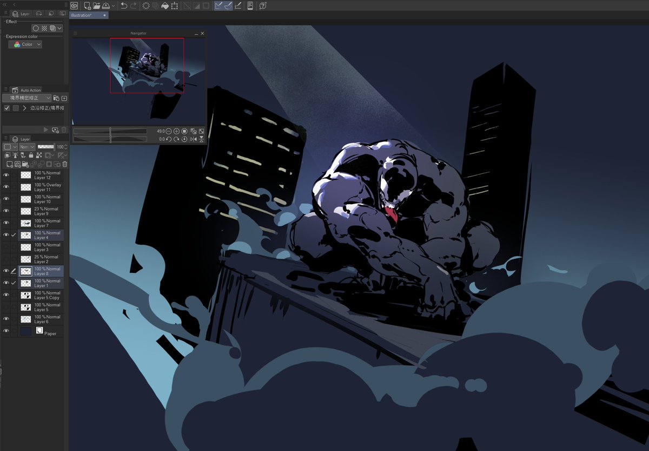Toggle Clip to Layer Below icon
Screen dimensions: 649x451
[x=8, y=155]
